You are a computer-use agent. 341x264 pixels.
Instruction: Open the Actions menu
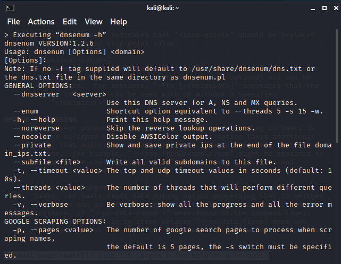coord(41,22)
